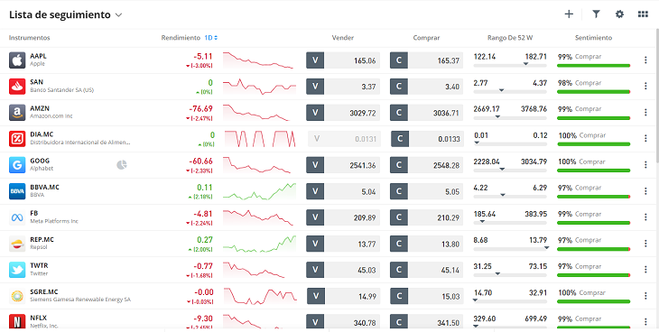Open the three-dot menu for SGRE.MC
The height and width of the screenshot is (332, 659).
(645, 296)
